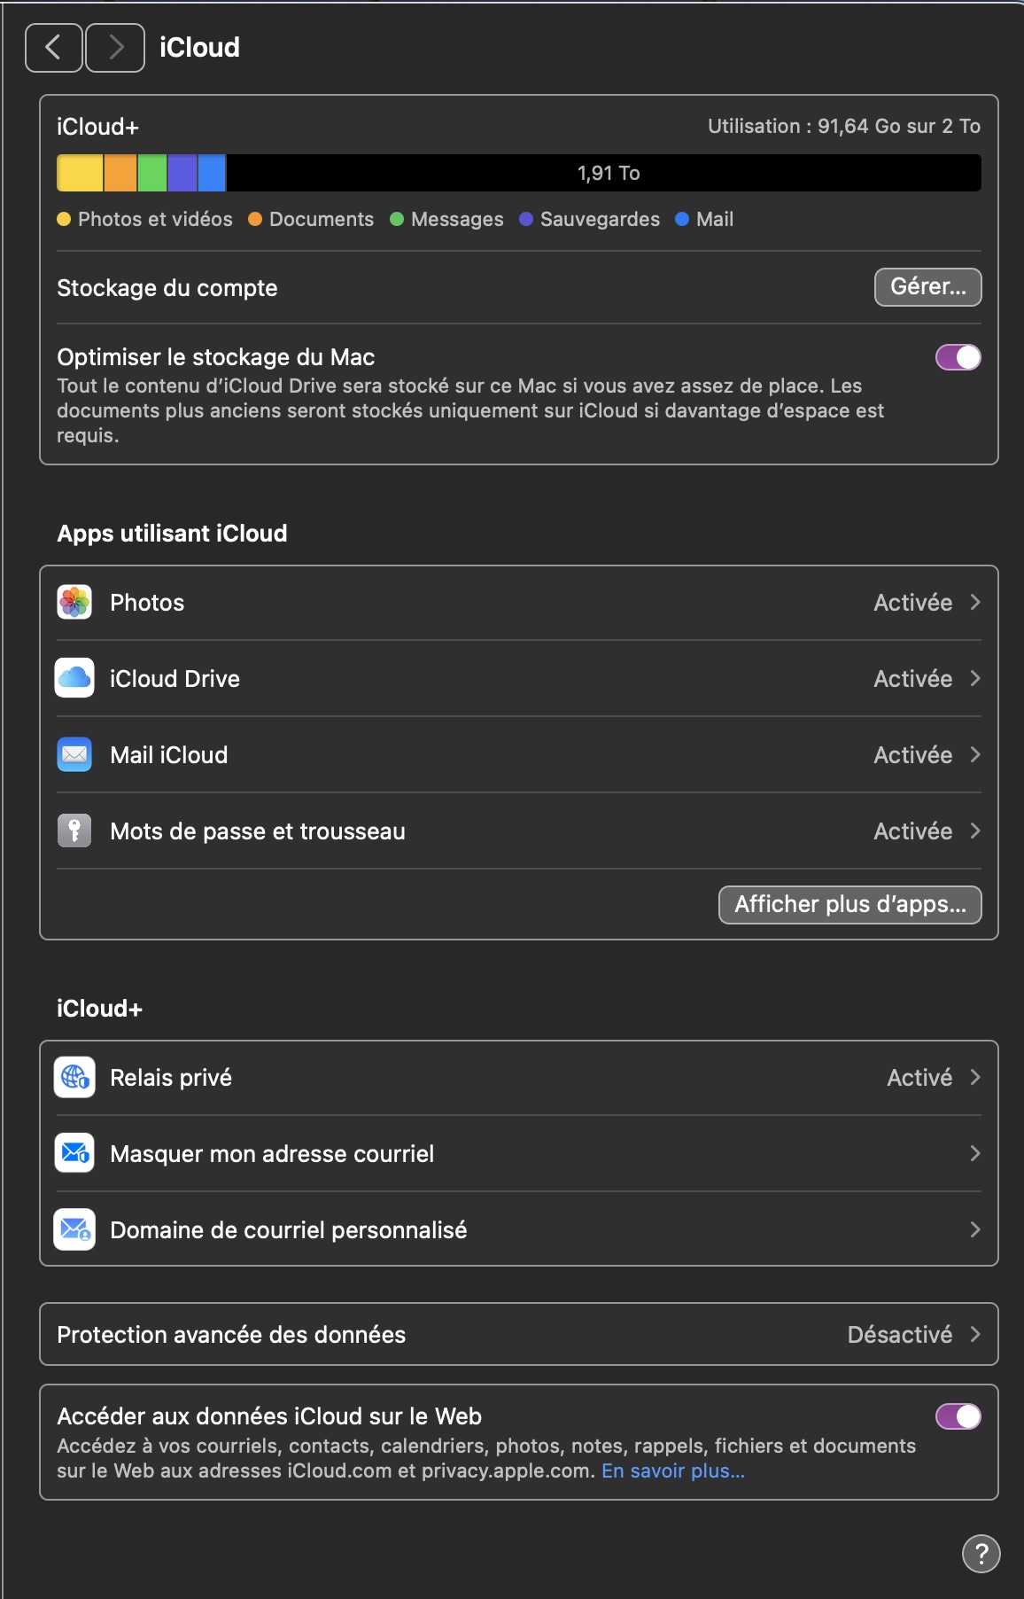Open the Mots de passe et trousseau row
The height and width of the screenshot is (1599, 1024).
pos(257,831)
